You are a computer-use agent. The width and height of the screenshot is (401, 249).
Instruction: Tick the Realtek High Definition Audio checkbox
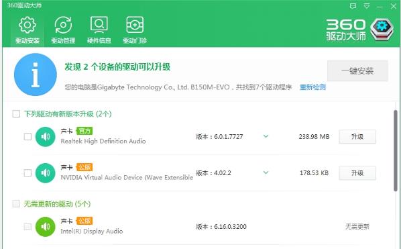pyautogui.click(x=27, y=137)
